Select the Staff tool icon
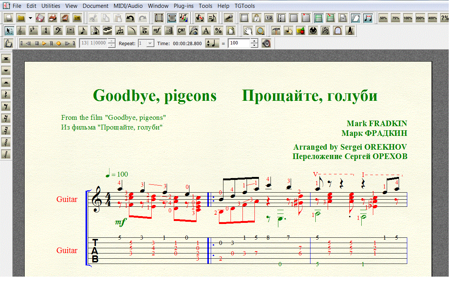476x305 pixels. 21,30
